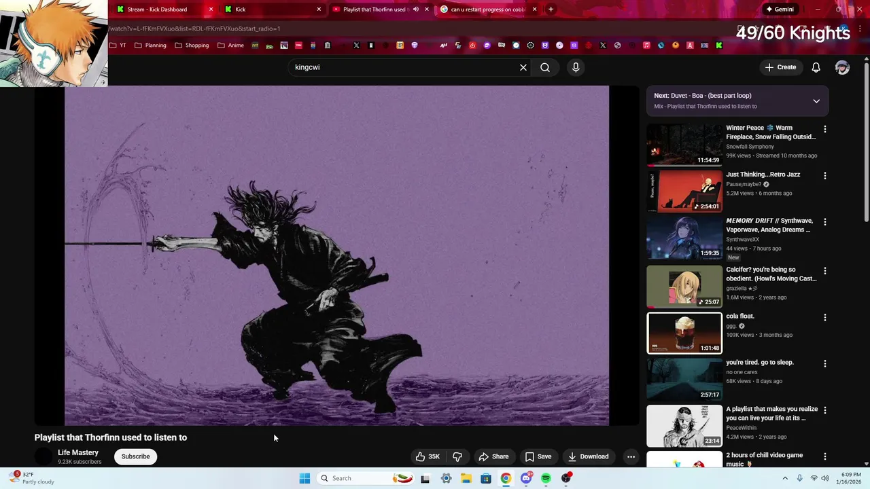Image resolution: width=870 pixels, height=489 pixels.
Task: Click the Apple Music bookmark icon
Action: point(646,46)
